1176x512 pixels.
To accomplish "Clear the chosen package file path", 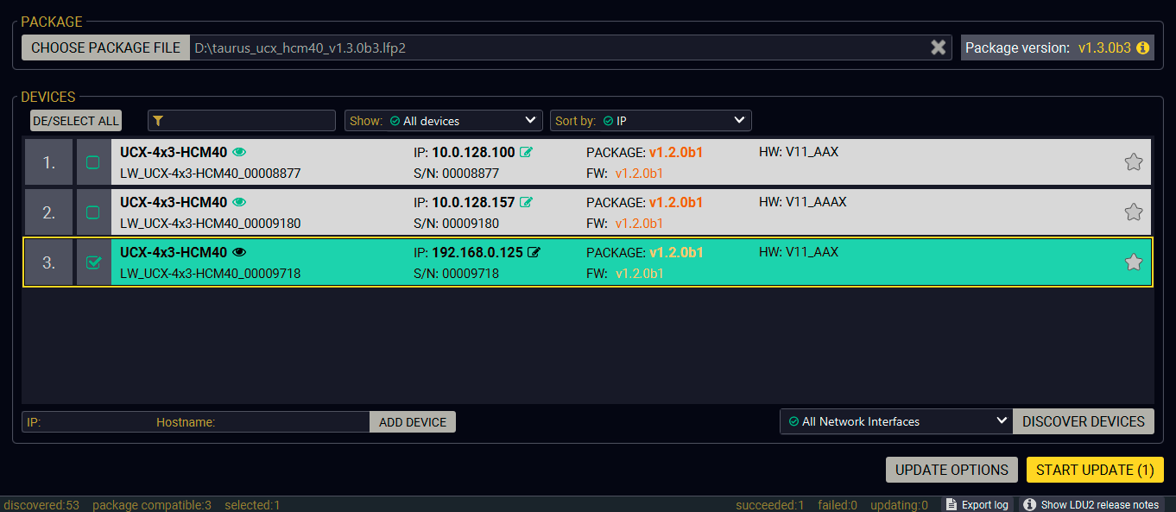I will click(938, 47).
